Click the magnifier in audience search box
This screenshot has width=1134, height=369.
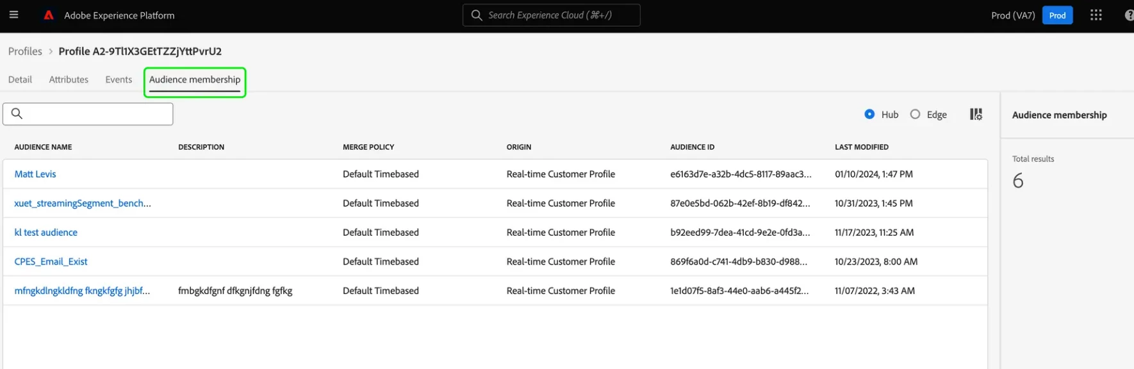click(17, 114)
